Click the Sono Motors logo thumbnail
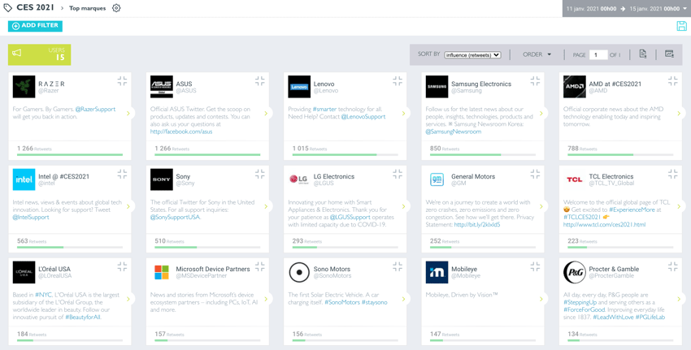 299,272
